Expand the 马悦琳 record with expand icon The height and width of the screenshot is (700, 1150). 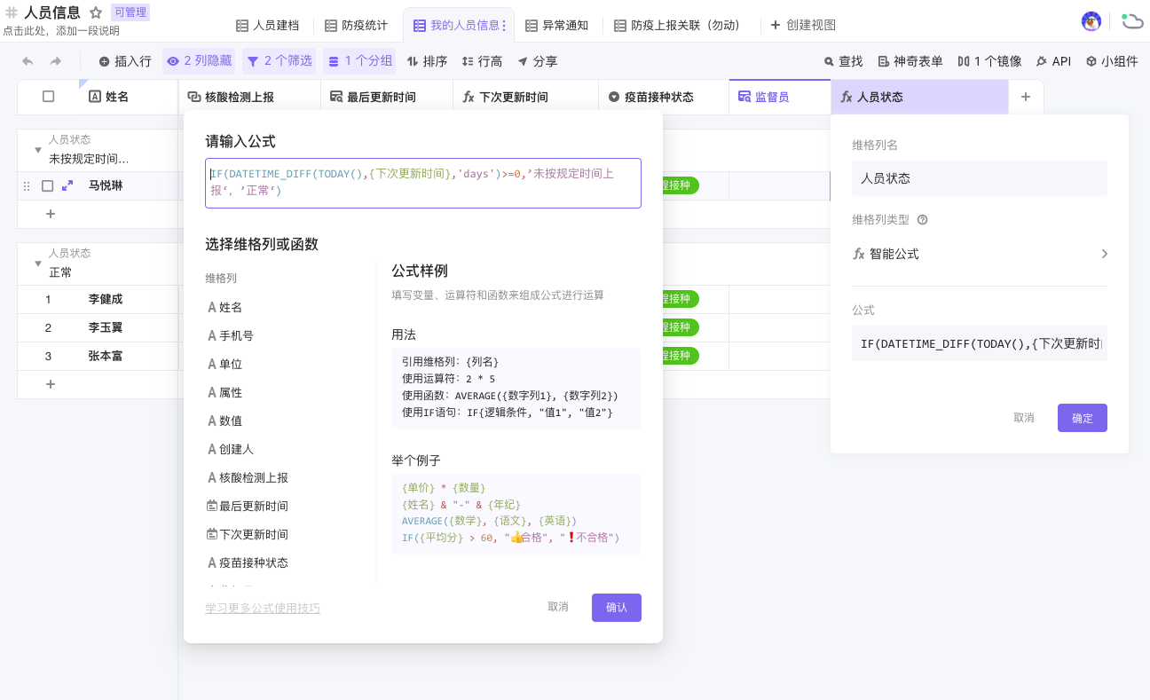point(67,186)
